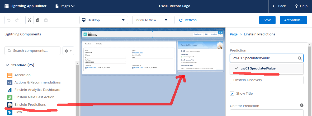The width and height of the screenshot is (312, 116).
Task: Click the FinalValue field edit pencil
Action: (125, 62)
